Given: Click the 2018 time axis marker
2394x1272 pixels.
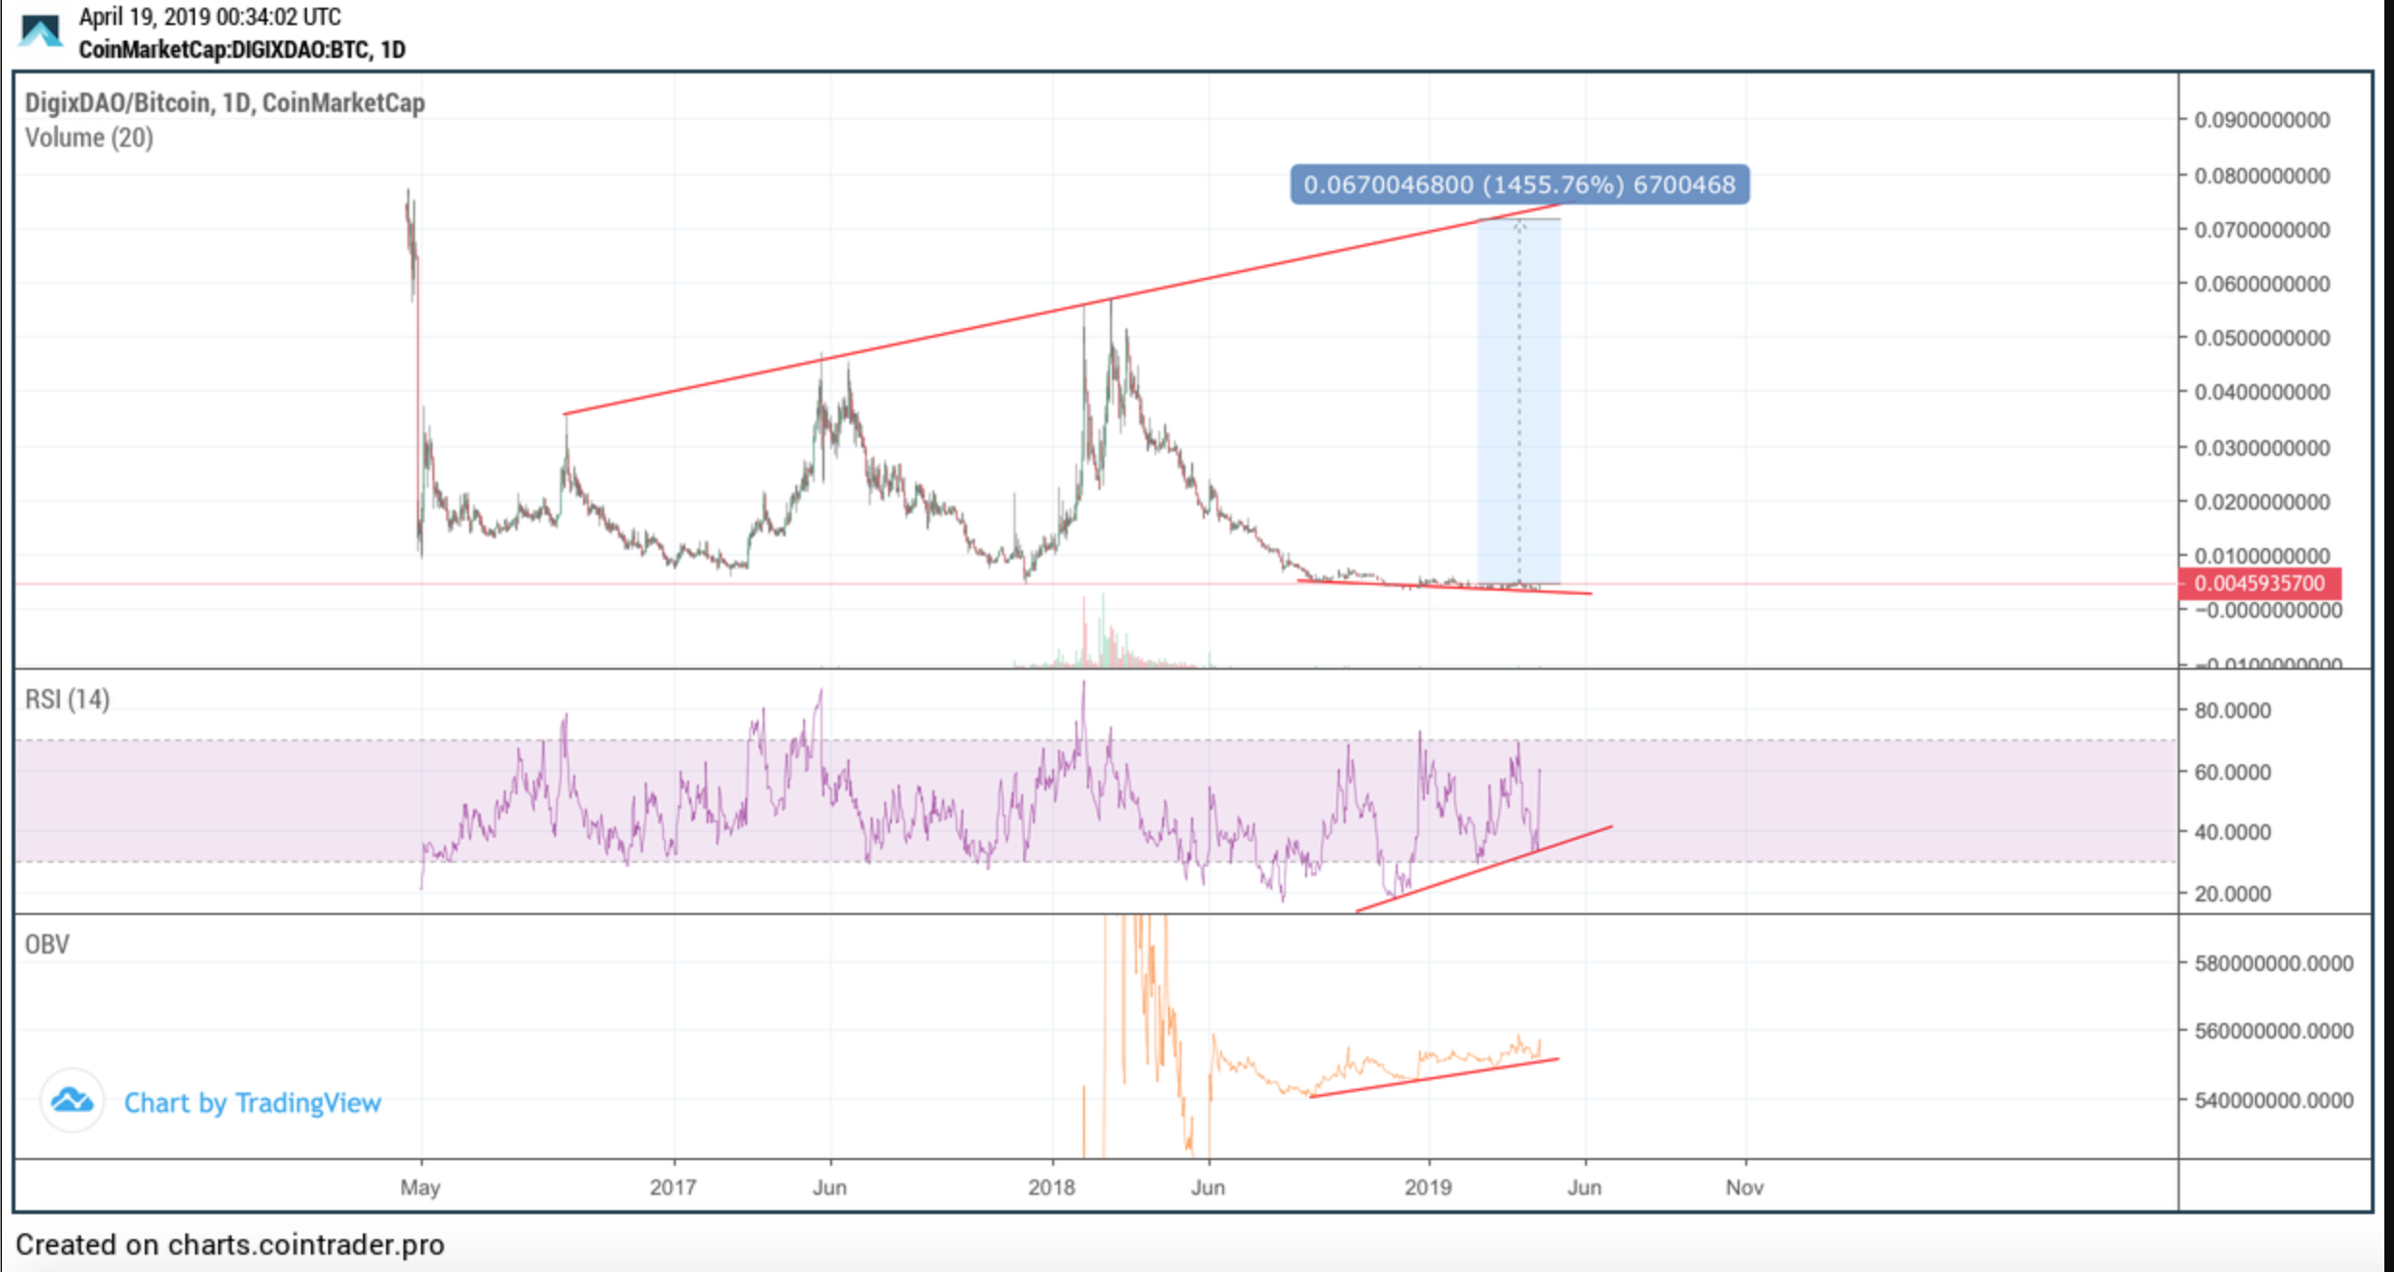Looking at the screenshot, I should tap(1051, 1187).
